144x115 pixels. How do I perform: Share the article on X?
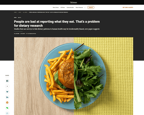pyautogui.click(x=7, y=86)
